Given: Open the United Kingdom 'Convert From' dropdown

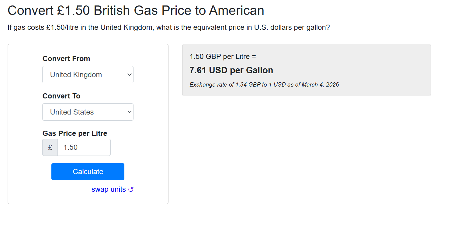Looking at the screenshot, I should [x=88, y=75].
